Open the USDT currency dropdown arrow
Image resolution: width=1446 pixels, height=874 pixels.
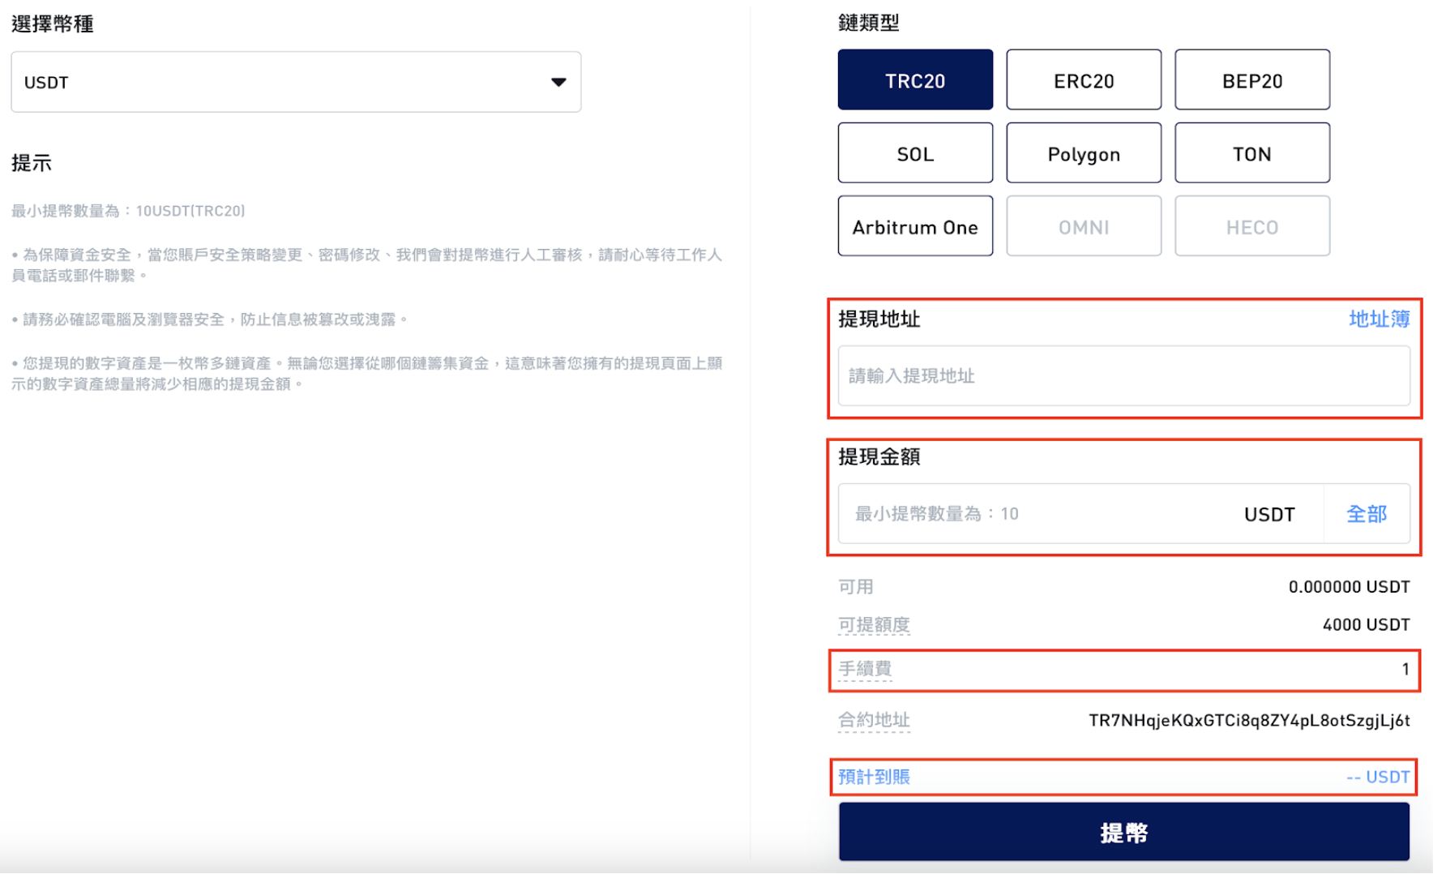point(558,82)
